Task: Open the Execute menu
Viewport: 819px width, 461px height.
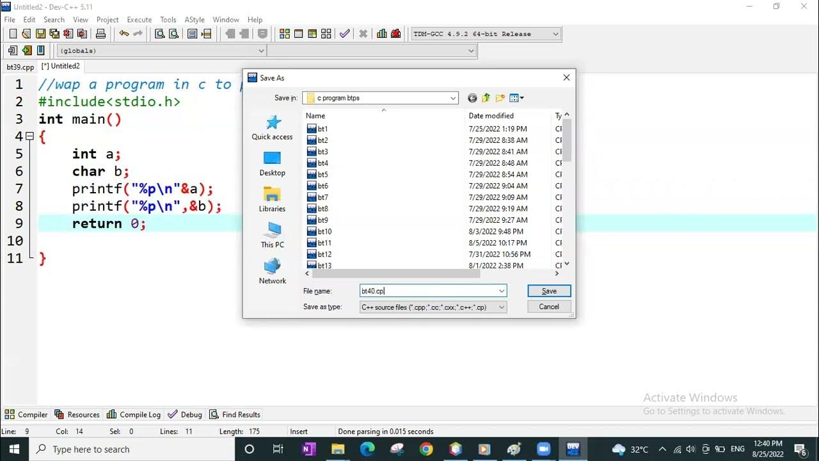Action: click(x=139, y=20)
